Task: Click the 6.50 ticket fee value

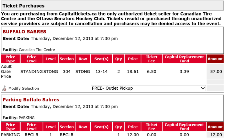Action: coord(152,71)
